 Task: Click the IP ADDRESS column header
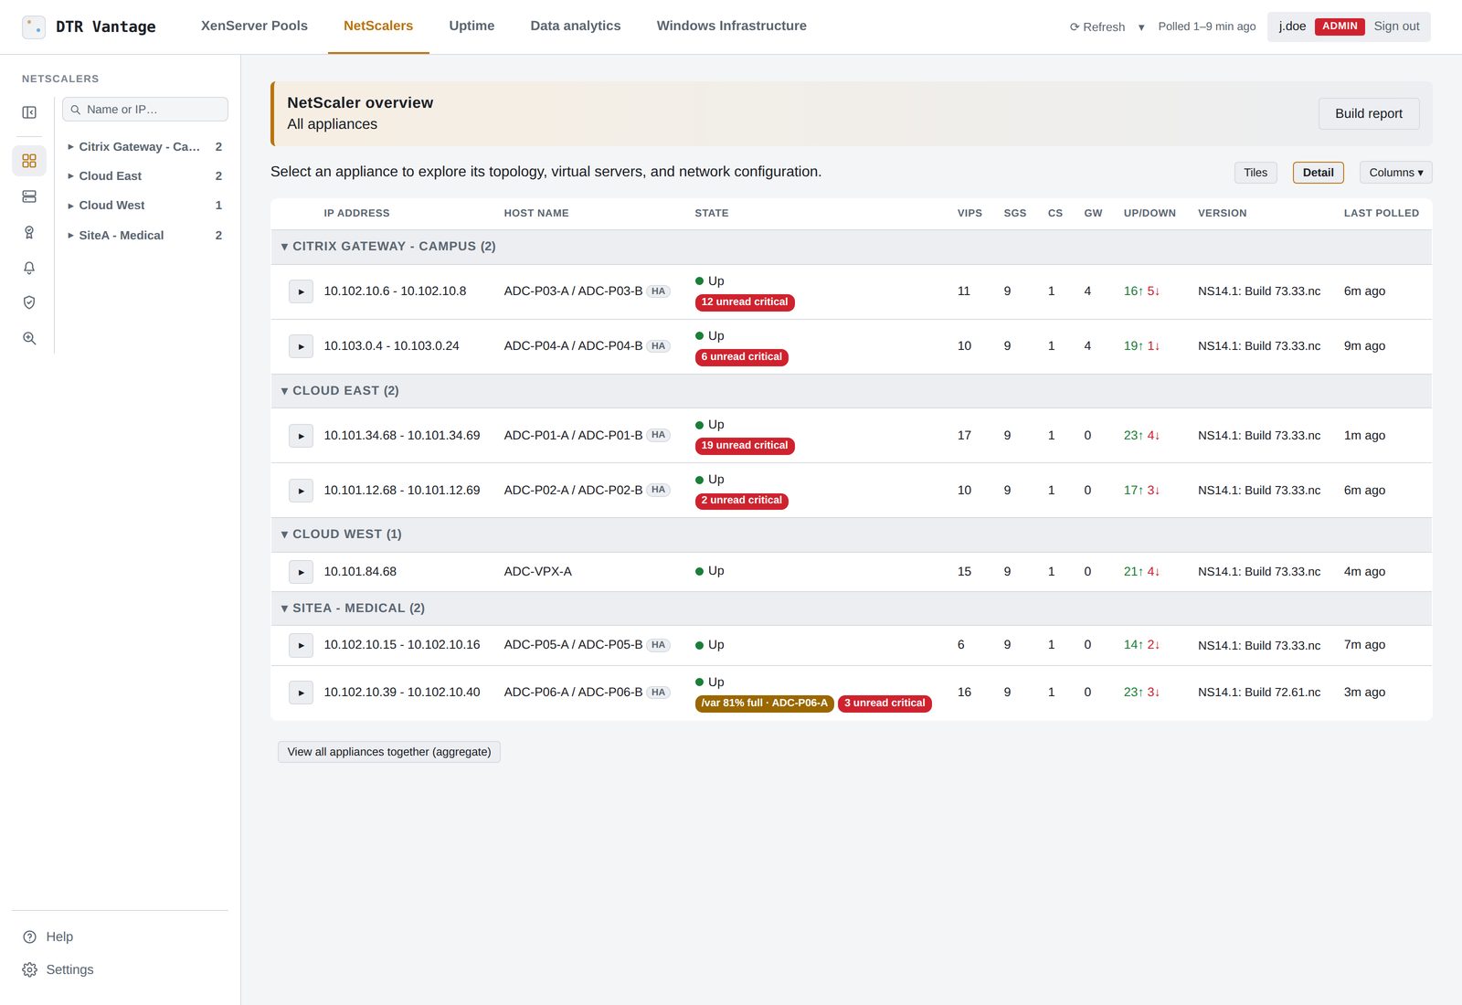[x=356, y=213]
